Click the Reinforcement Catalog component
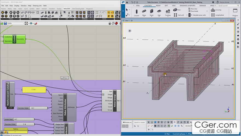 coord(10,94)
